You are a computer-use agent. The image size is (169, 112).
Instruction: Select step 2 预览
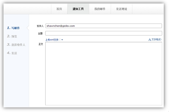[12, 36]
